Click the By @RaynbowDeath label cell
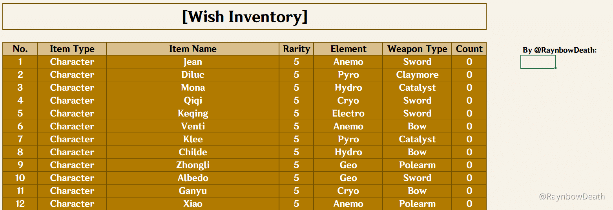This screenshot has width=613, height=210. coord(559,50)
